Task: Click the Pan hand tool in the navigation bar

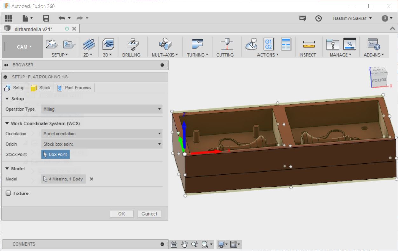Action: click(184, 244)
